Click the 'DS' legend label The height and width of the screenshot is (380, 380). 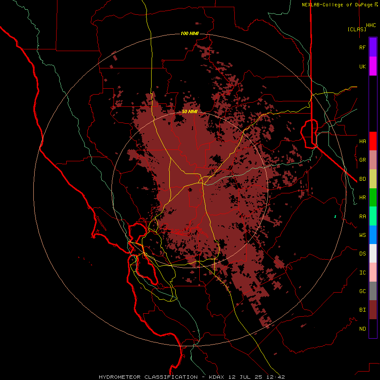[x=362, y=254]
